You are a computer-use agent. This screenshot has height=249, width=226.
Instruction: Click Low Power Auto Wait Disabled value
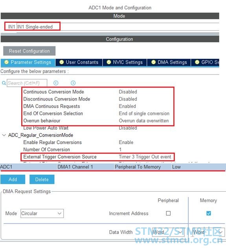[128, 128]
